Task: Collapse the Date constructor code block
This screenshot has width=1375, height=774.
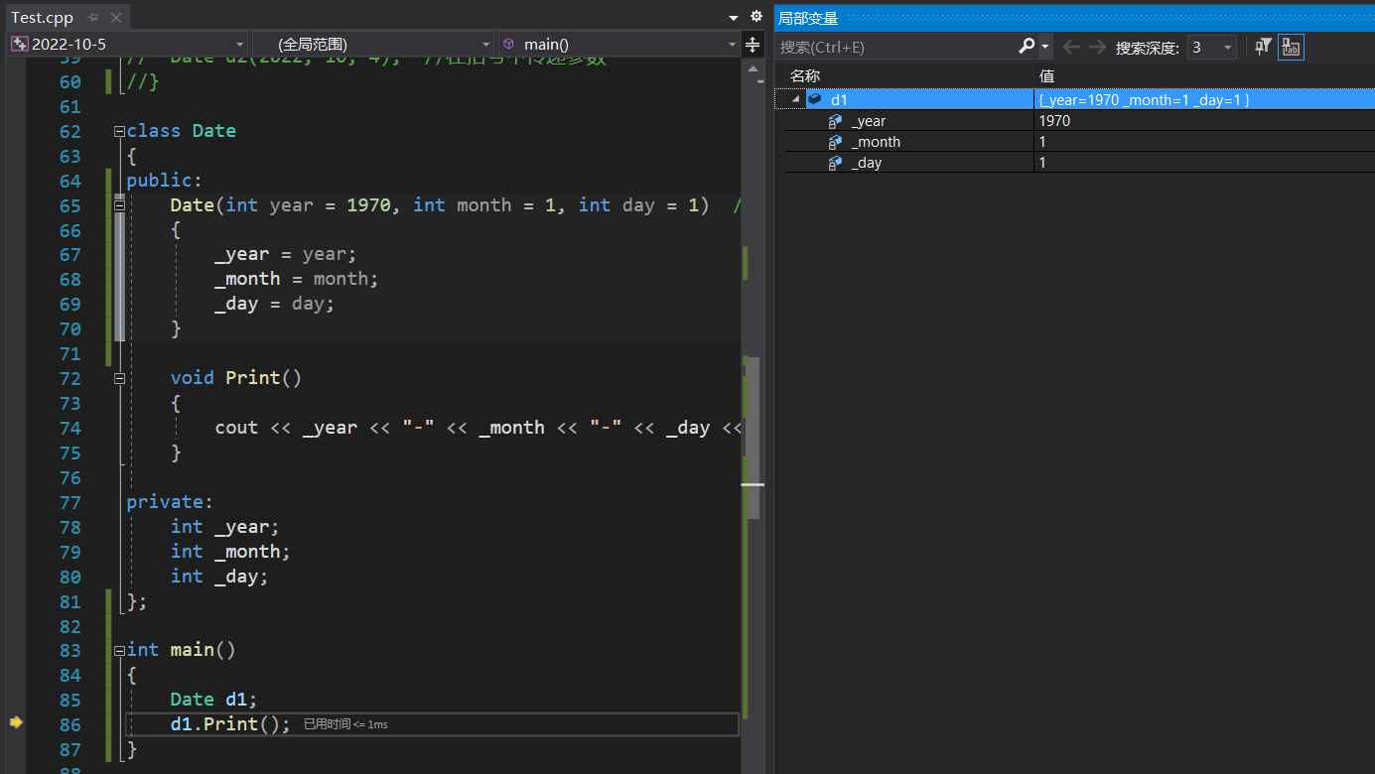Action: (119, 205)
